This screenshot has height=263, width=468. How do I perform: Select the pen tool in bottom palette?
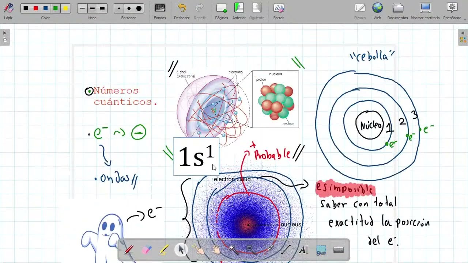click(x=129, y=250)
